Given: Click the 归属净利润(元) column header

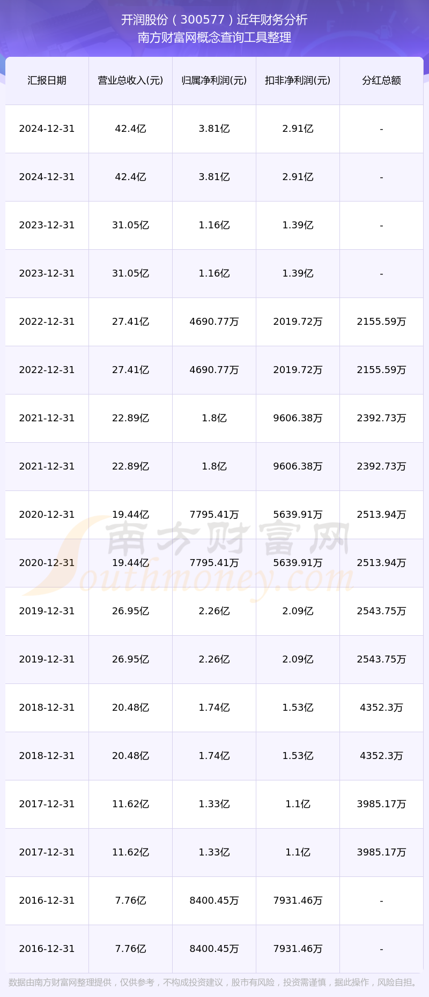Looking at the screenshot, I should pyautogui.click(x=214, y=80).
